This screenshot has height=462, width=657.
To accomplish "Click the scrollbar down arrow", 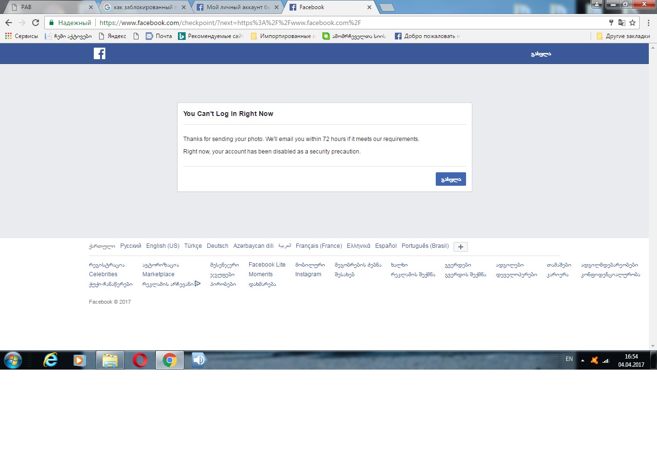I will tap(653, 346).
